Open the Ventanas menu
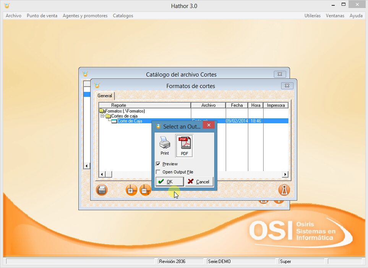The width and height of the screenshot is (368, 268). [335, 16]
